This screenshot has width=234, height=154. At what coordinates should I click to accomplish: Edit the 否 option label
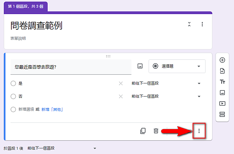pyautogui.click(x=20, y=96)
